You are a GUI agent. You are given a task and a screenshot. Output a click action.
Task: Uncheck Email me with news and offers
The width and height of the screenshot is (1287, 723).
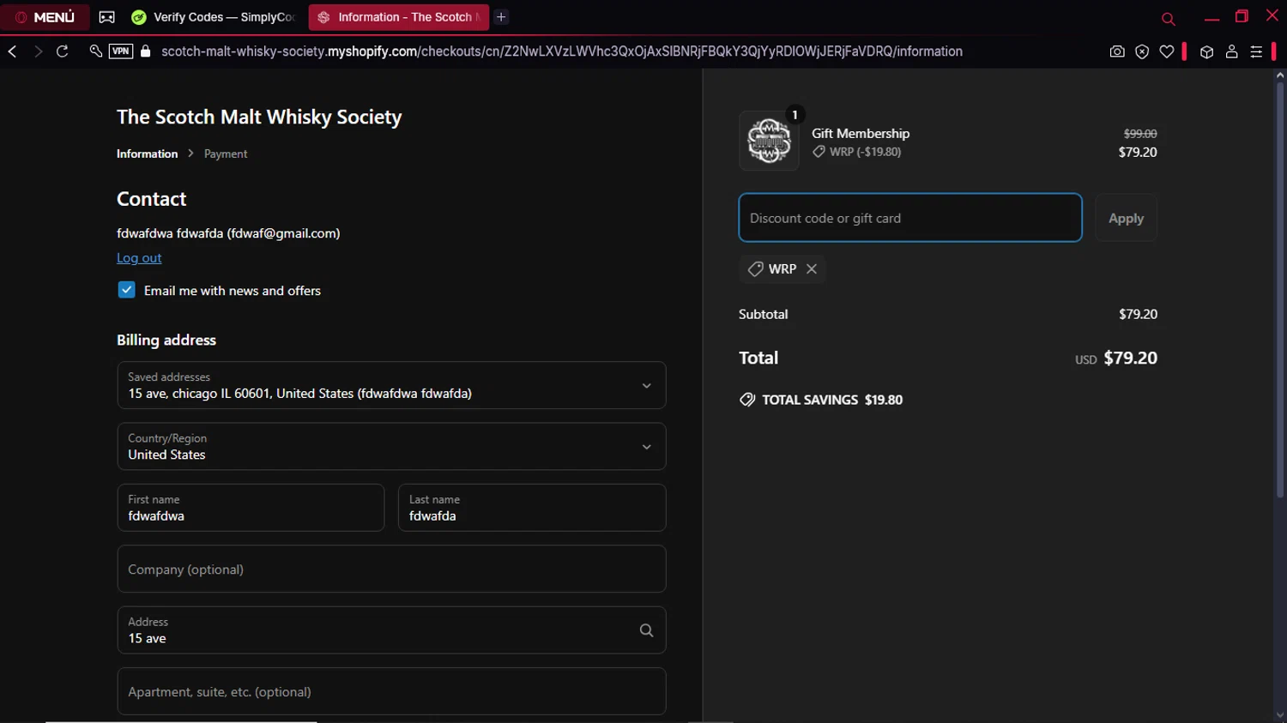[x=126, y=290]
